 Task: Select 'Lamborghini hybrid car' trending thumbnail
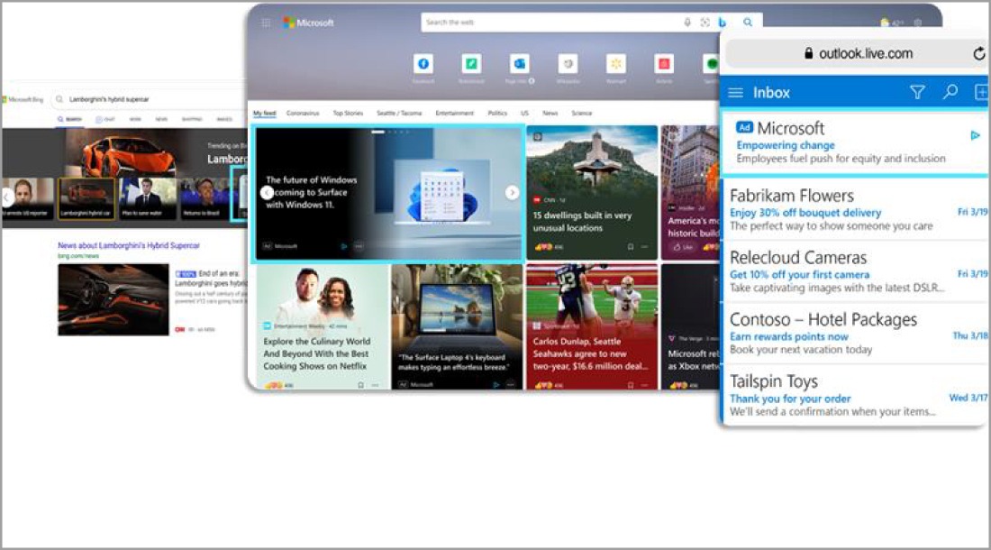[86, 198]
